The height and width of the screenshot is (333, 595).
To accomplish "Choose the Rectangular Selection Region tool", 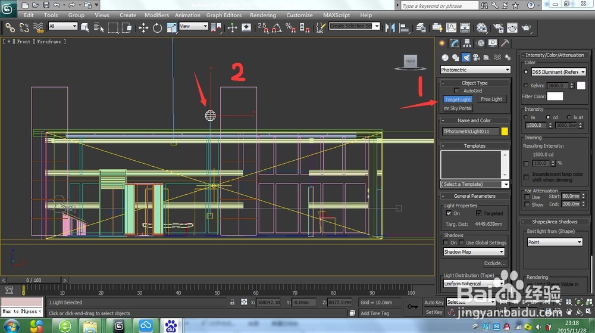I will (x=112, y=28).
